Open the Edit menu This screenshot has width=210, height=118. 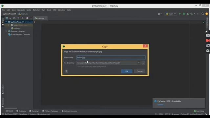coord(8,10)
